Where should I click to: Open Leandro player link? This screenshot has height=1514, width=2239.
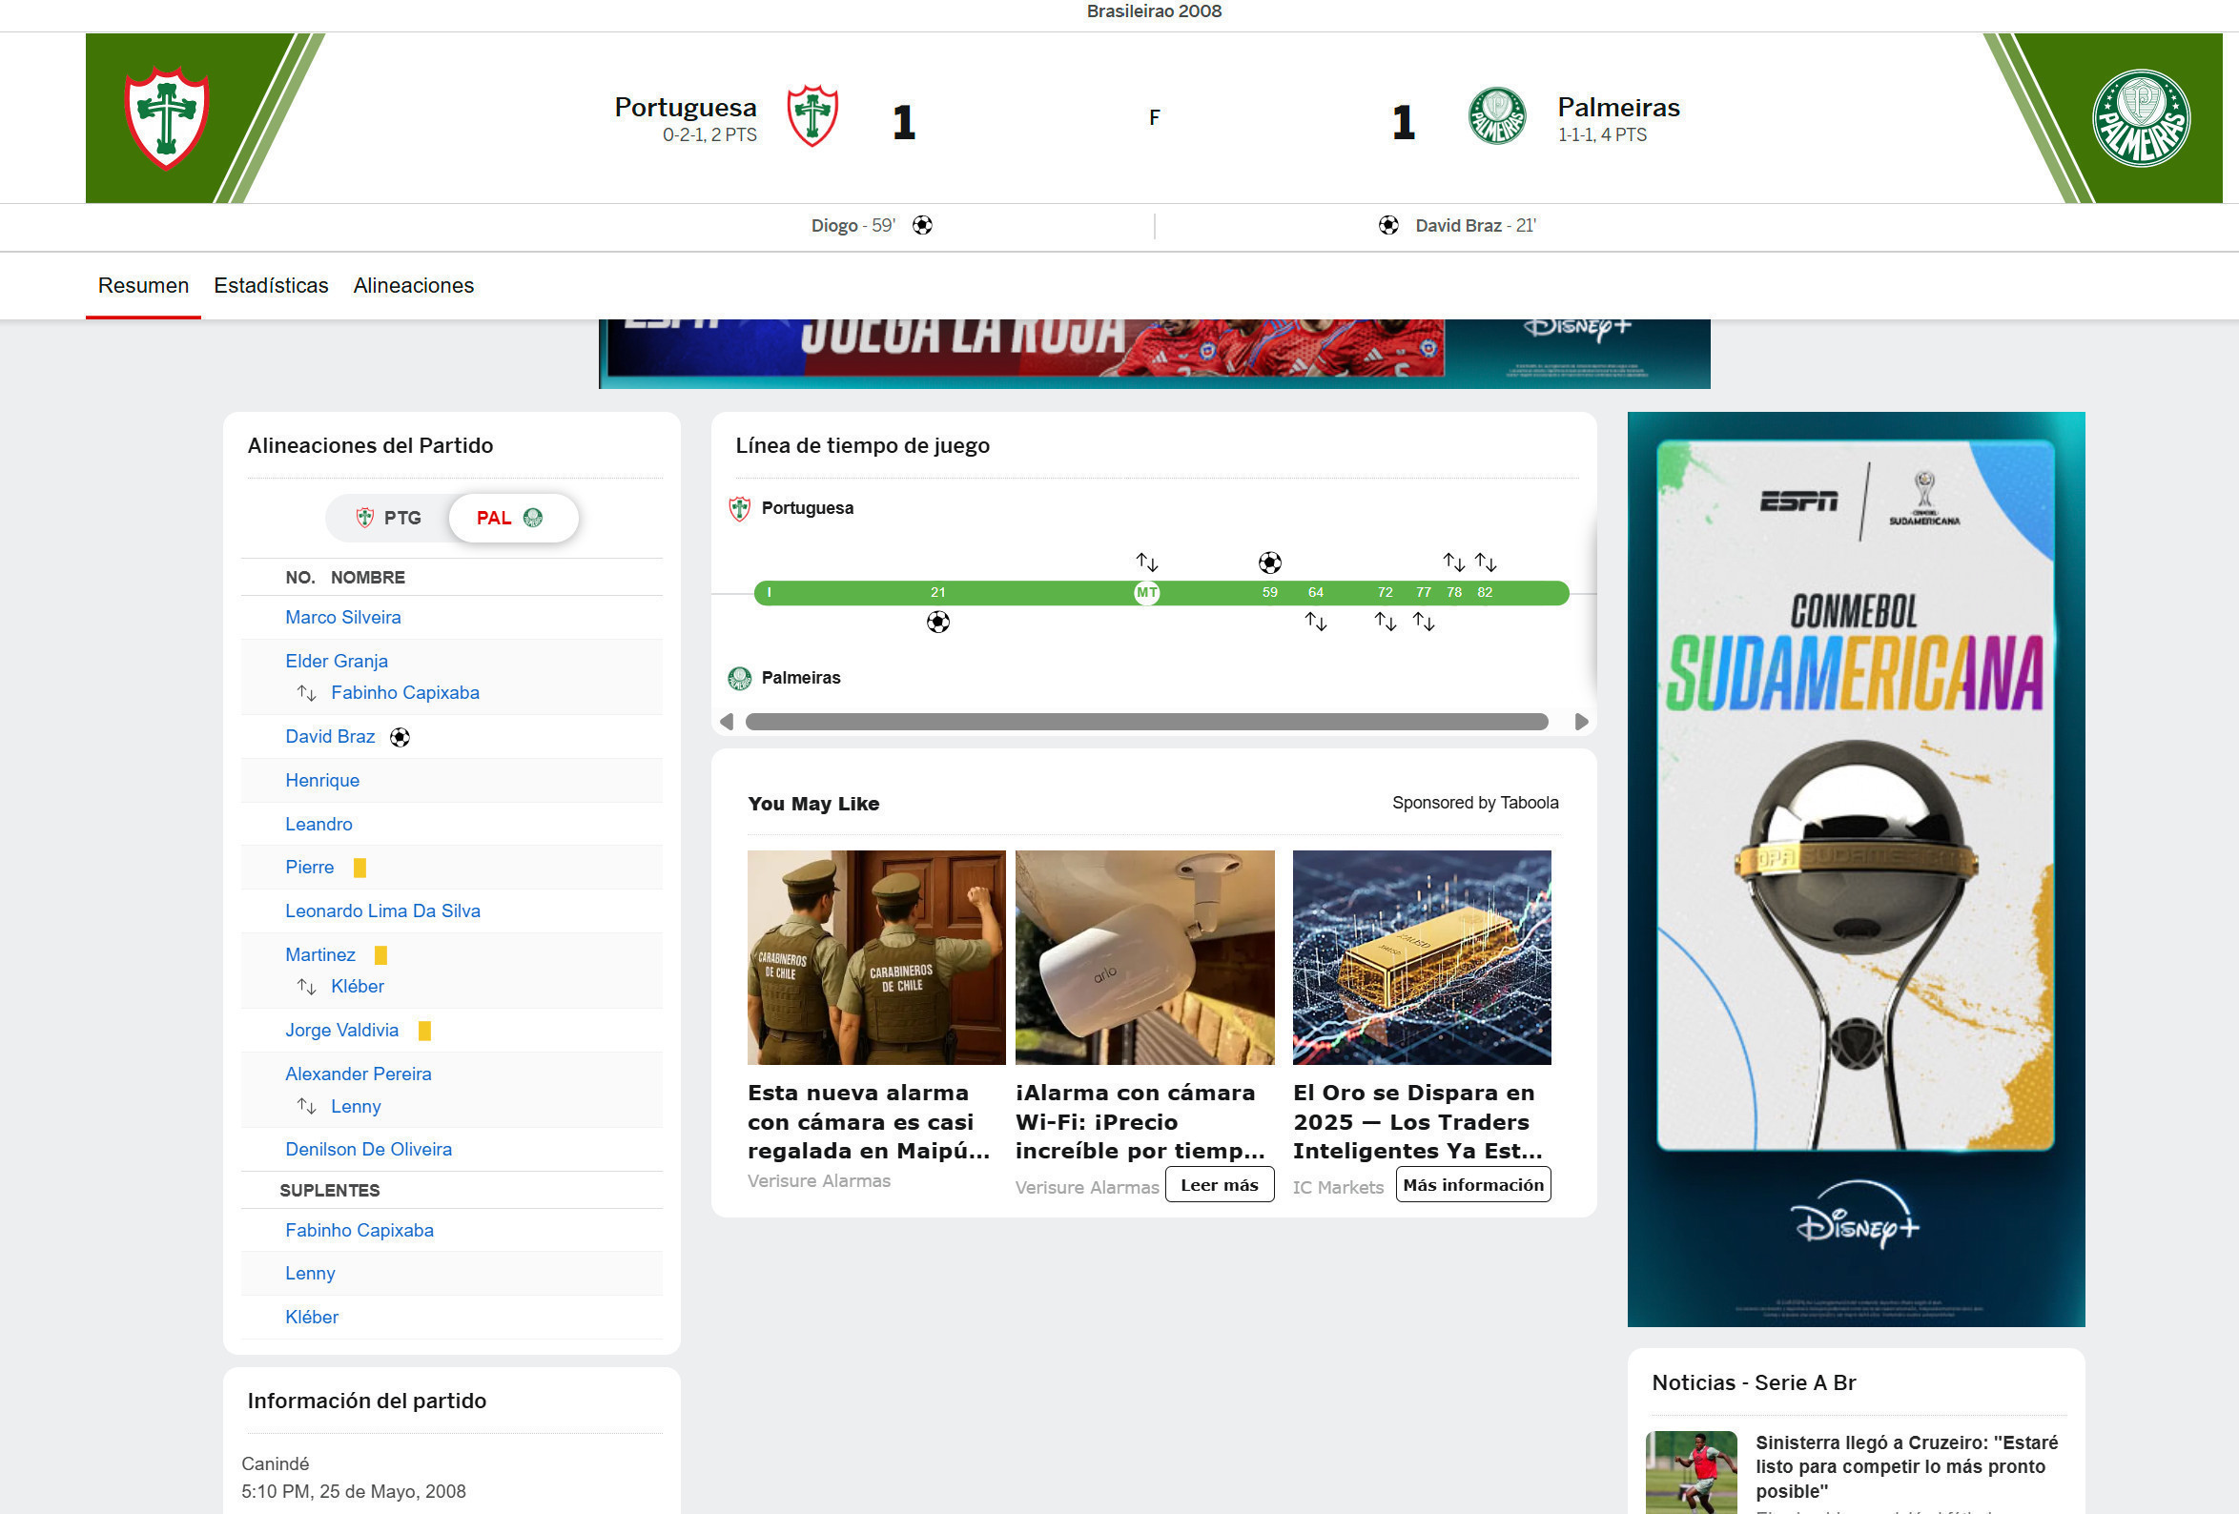pyautogui.click(x=318, y=825)
